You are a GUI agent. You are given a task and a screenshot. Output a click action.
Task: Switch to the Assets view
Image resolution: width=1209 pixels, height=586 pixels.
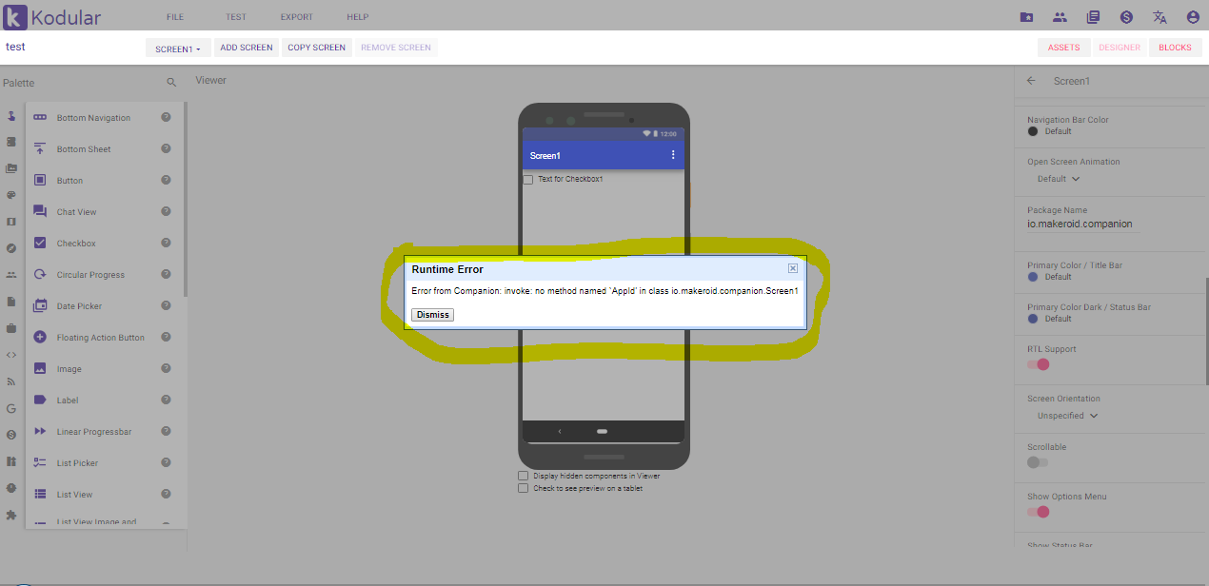pos(1064,48)
